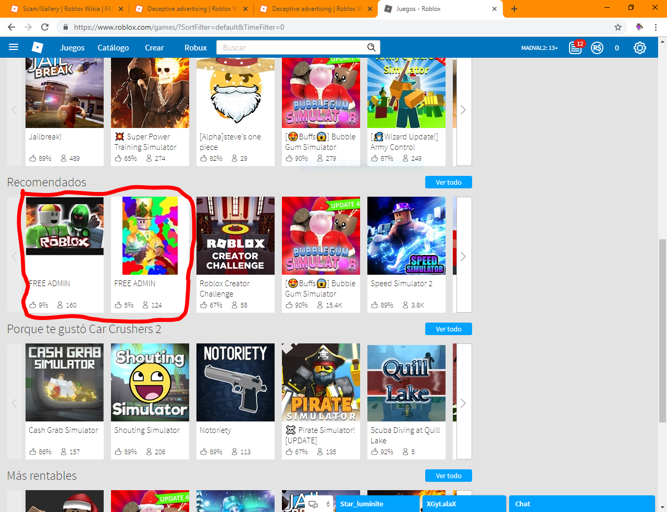Click the Robux currency icon

pyautogui.click(x=597, y=48)
